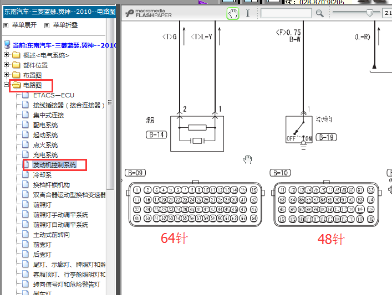Screen dimensions: 392x295
Task: Move the zoom slider handle
Action: point(369,13)
